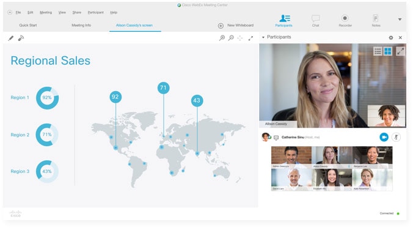Screen dimensions: 413x228
Task: Click the Participants panel title
Action: pyautogui.click(x=279, y=37)
